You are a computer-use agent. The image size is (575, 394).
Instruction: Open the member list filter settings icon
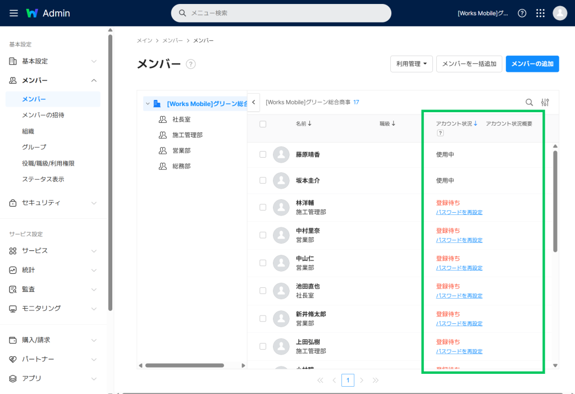tap(545, 102)
